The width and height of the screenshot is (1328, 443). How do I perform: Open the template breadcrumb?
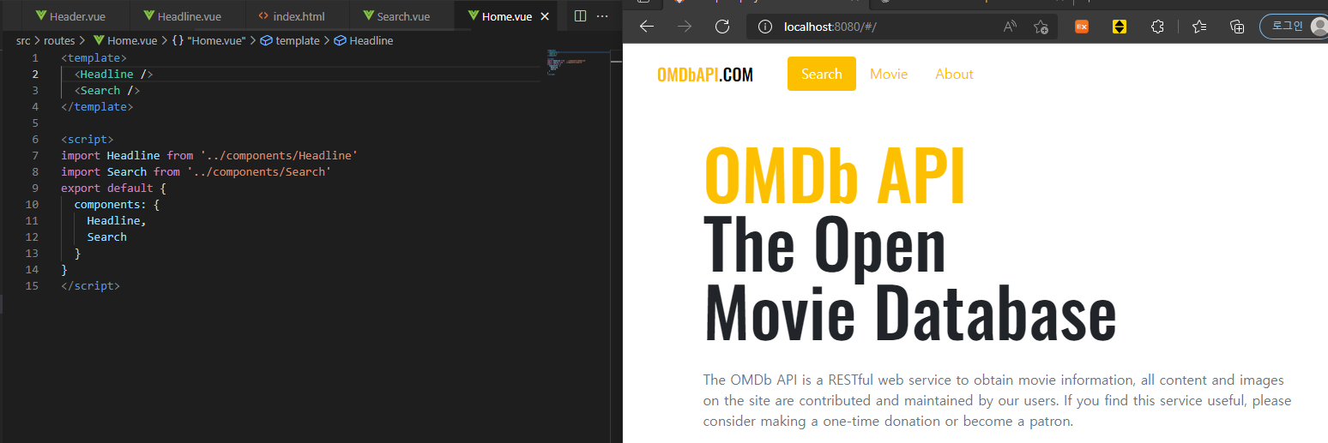tap(290, 40)
